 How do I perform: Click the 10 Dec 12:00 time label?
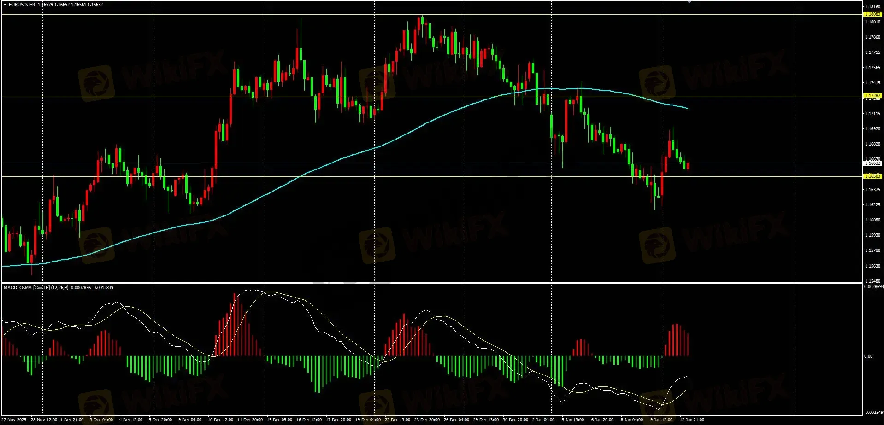(220, 420)
